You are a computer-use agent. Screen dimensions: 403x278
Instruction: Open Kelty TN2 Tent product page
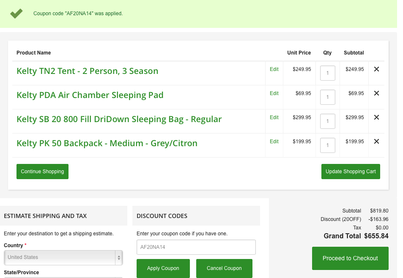pos(87,71)
